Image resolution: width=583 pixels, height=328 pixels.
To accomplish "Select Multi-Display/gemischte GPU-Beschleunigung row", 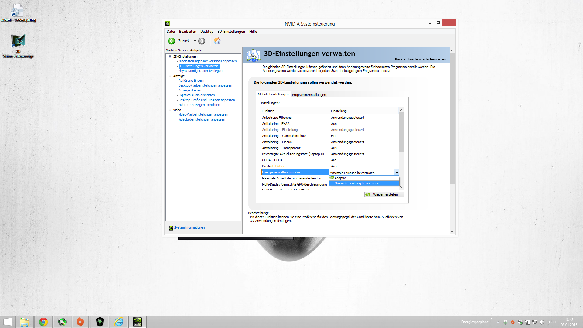I will coord(295,184).
